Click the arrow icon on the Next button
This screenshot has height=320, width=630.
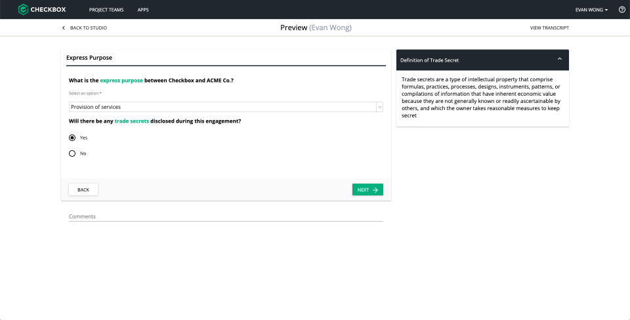tap(375, 190)
